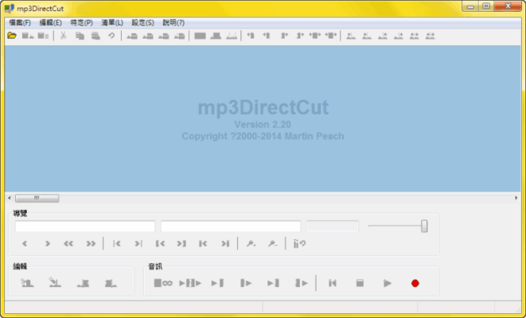Click the skip-to-start button in 音訊 panel
Viewport: 526px width, 318px height.
coord(333,284)
